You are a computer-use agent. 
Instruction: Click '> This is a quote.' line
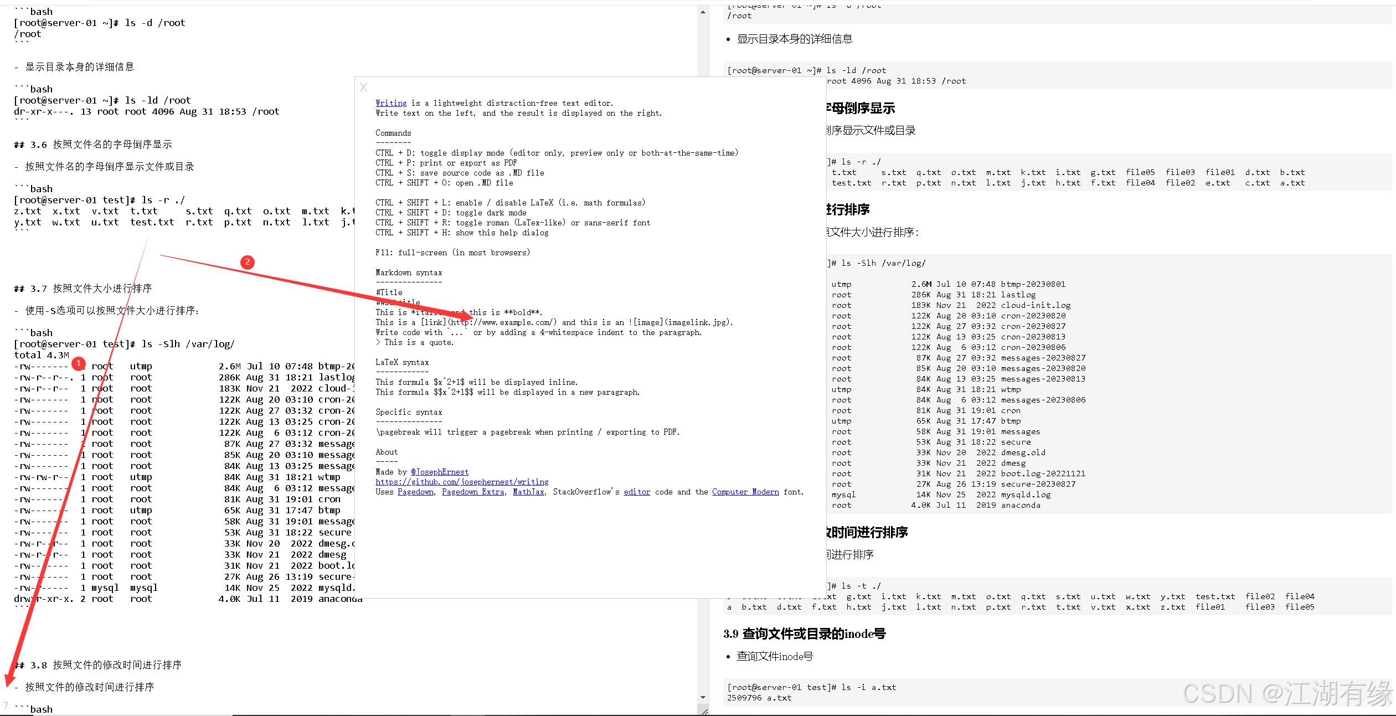414,342
